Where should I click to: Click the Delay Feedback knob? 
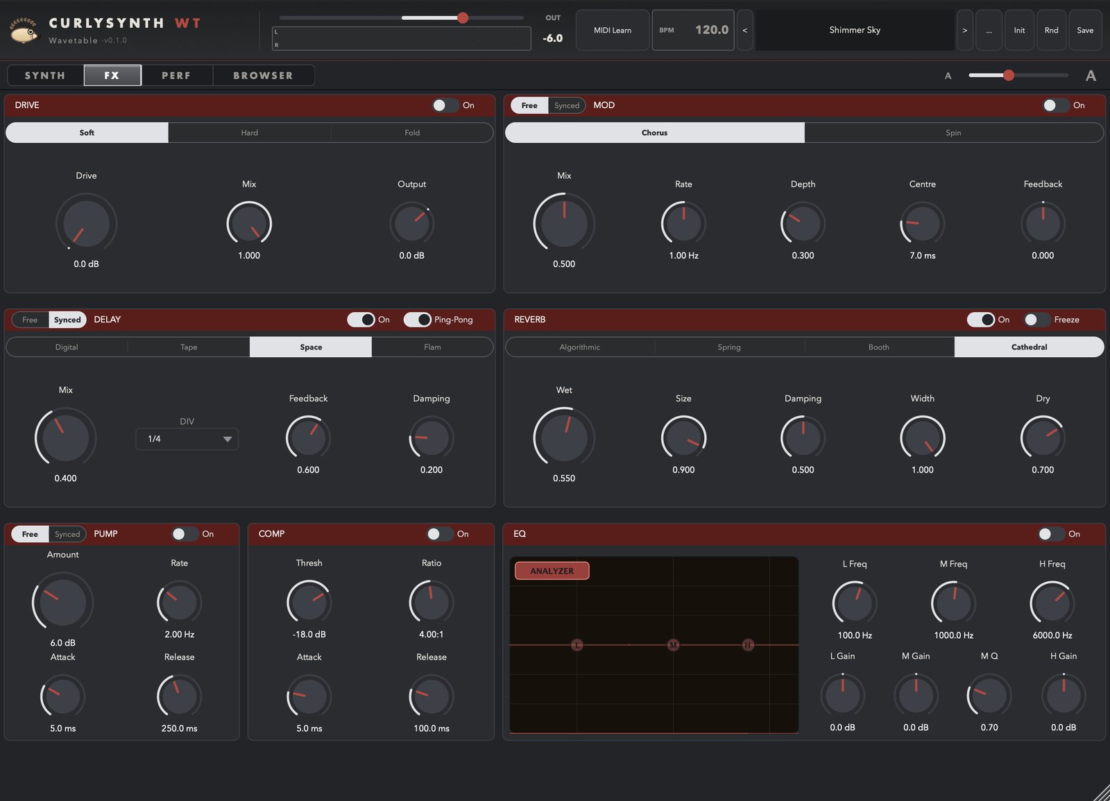coord(308,438)
